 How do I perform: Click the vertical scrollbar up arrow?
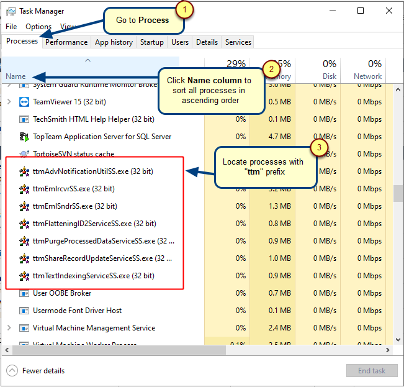(398, 89)
